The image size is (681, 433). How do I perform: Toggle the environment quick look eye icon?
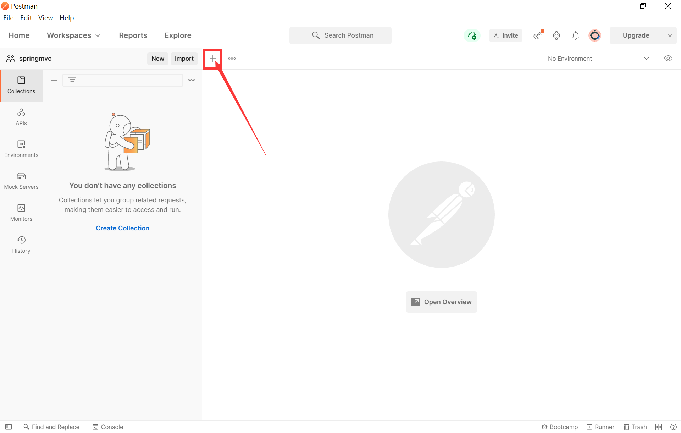pos(668,59)
